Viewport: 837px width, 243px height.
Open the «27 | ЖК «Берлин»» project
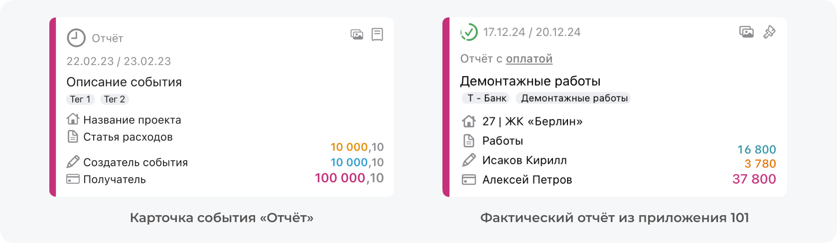532,121
